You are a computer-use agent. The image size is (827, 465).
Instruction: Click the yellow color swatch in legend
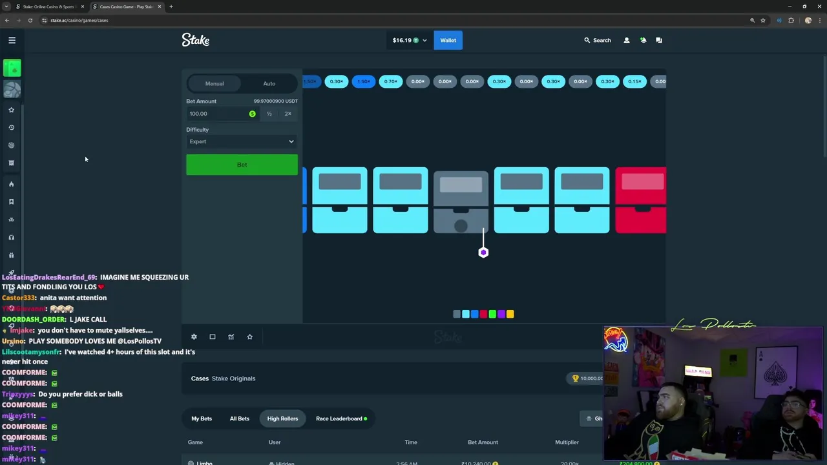(x=510, y=314)
